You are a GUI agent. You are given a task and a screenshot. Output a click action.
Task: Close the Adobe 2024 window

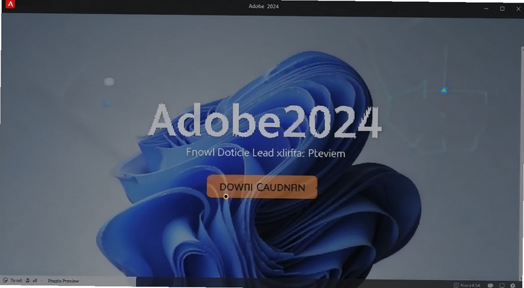click(x=518, y=9)
